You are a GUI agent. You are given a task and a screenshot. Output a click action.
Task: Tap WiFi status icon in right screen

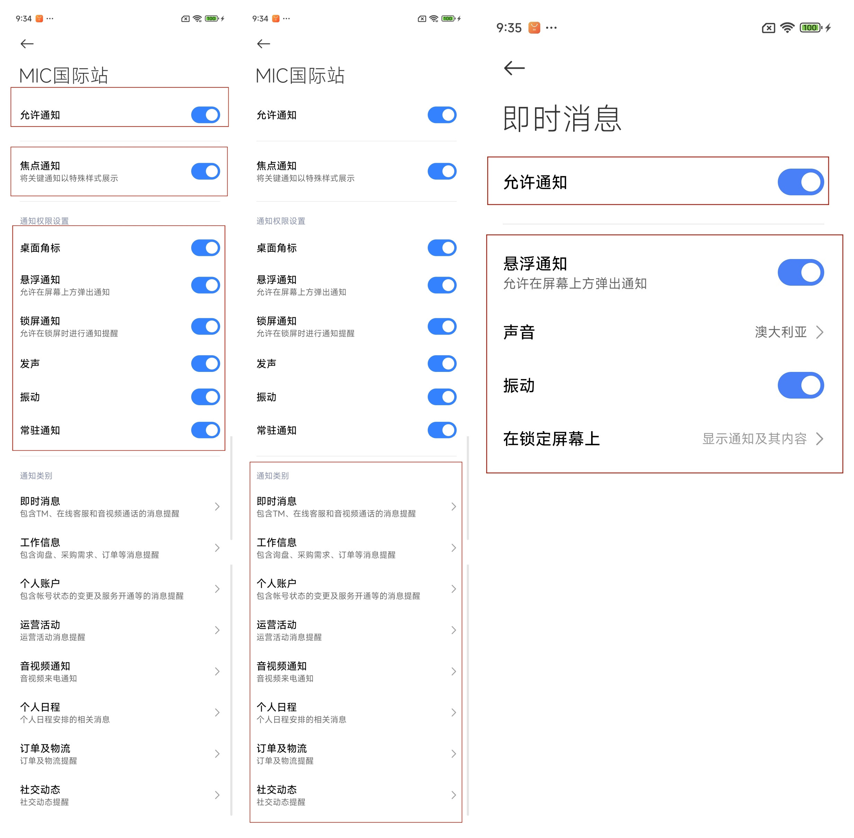787,28
